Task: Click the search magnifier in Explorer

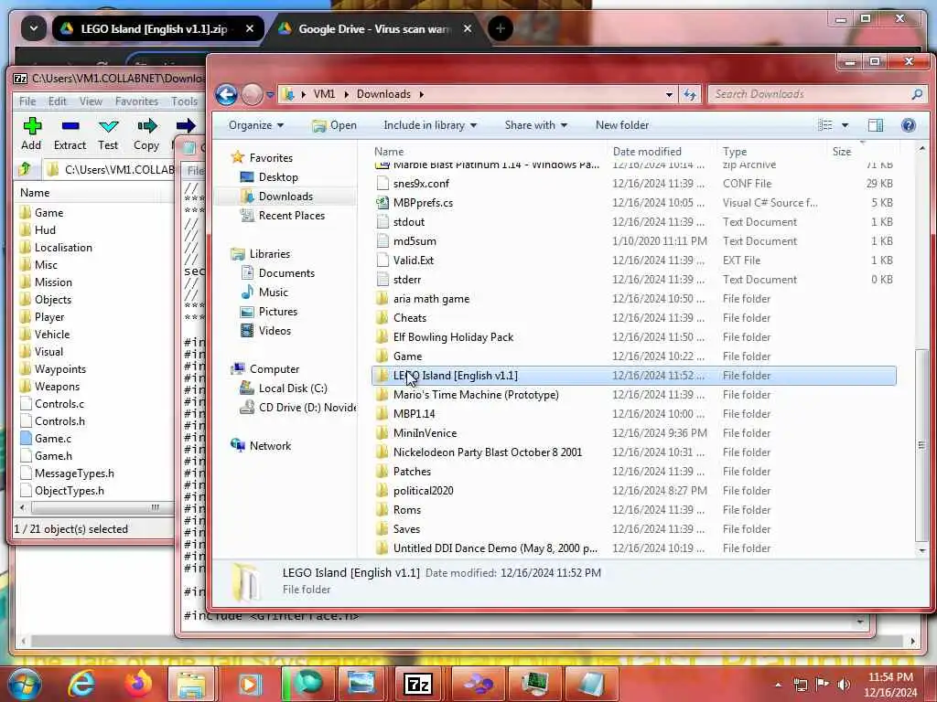Action: point(917,94)
